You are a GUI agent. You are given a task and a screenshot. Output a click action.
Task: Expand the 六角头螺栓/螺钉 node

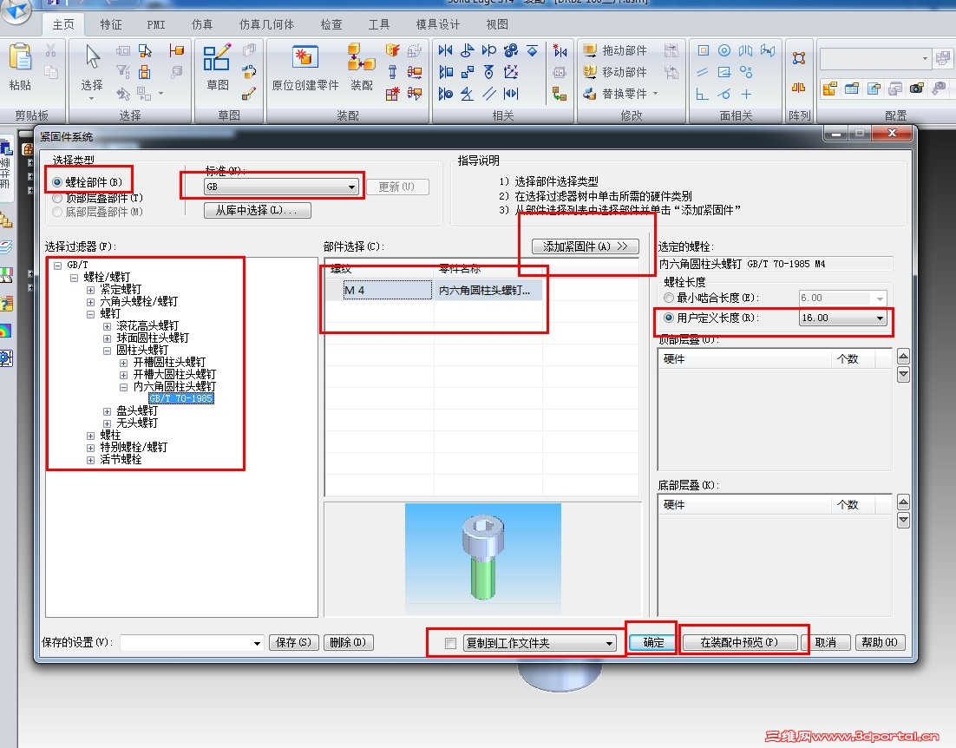[x=90, y=302]
